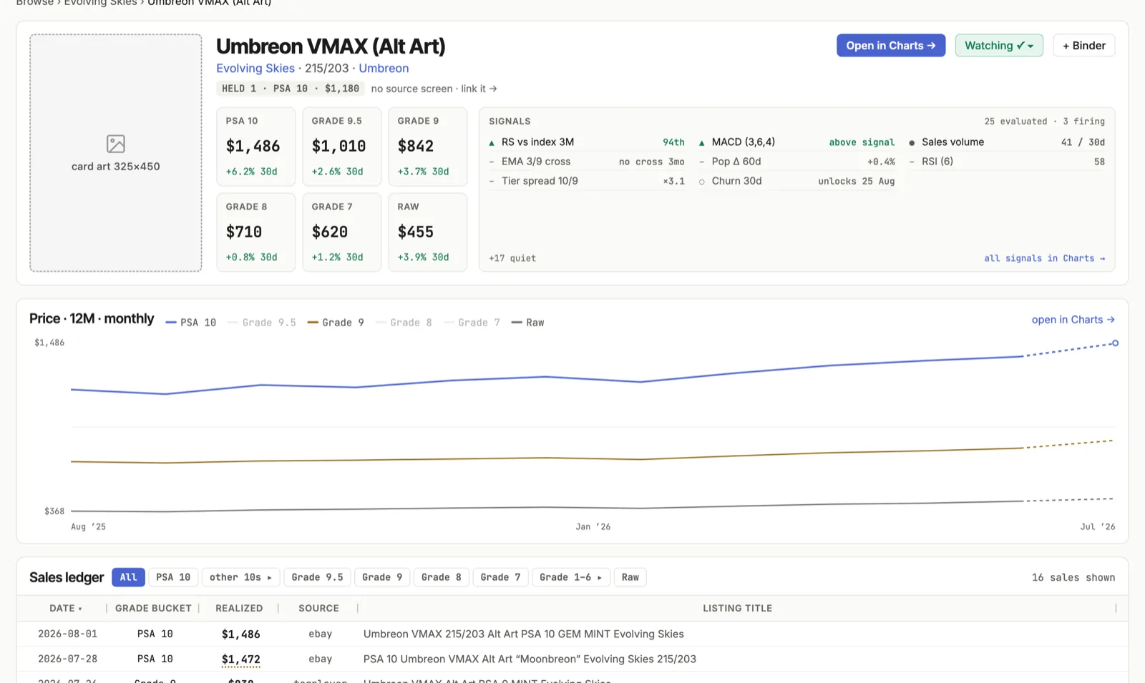This screenshot has width=1145, height=683.
Task: Filter sales ledger by Grade 7
Action: coord(500,577)
